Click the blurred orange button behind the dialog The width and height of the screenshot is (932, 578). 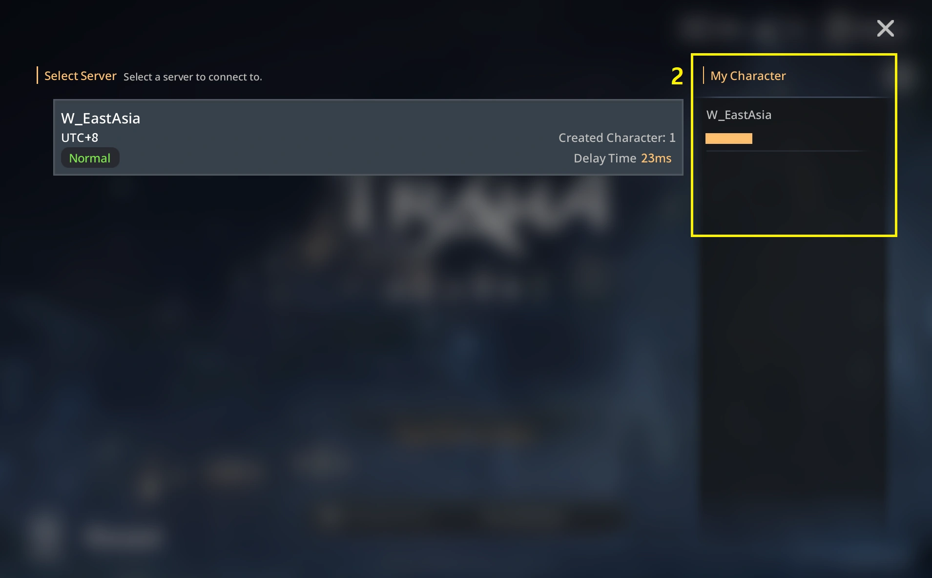pos(466,434)
